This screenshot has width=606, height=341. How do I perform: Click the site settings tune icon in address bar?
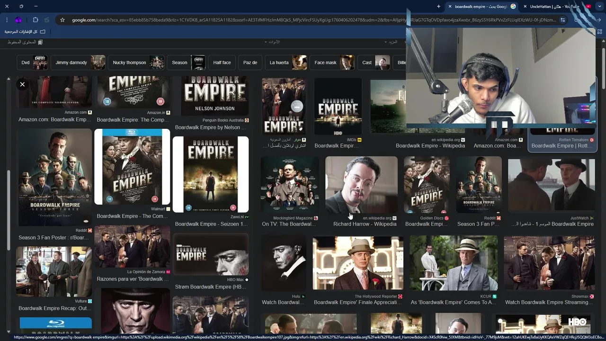click(562, 20)
